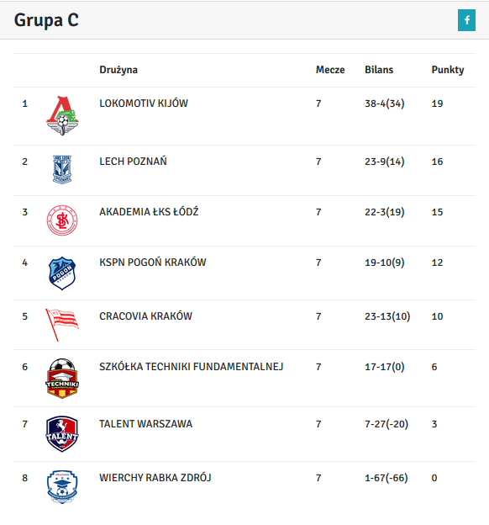Viewport: 489px width, 525px height.
Task: Click the Cracovia red striped flag logo
Action: click(x=62, y=325)
